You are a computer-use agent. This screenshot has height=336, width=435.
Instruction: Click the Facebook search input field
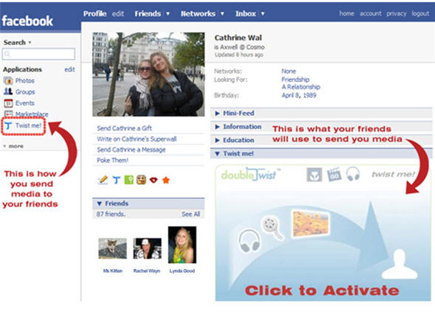38,54
